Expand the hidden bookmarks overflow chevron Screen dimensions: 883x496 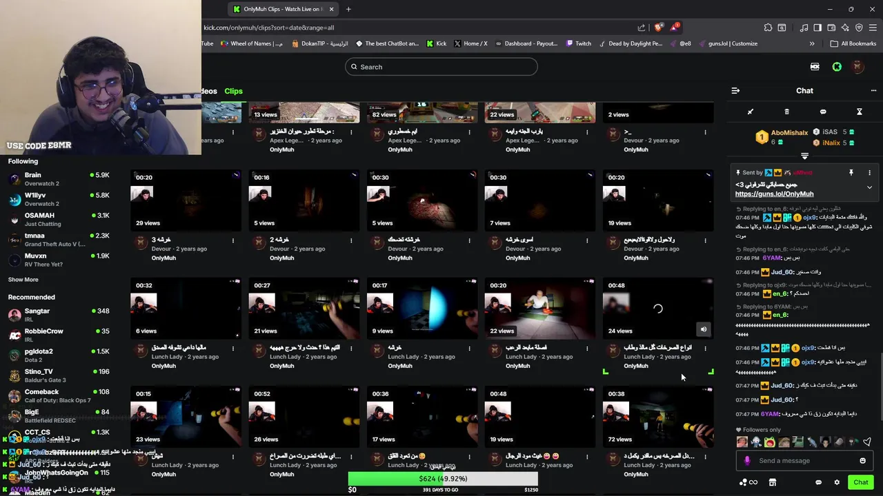(812, 43)
